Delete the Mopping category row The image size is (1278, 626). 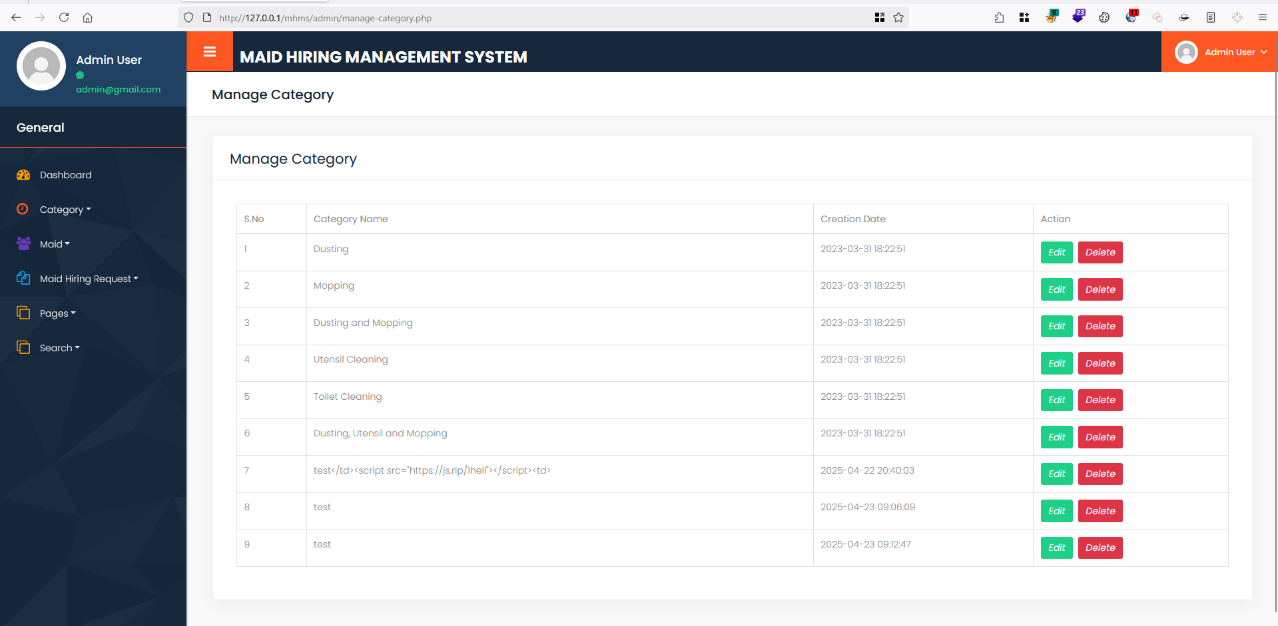tap(1100, 289)
